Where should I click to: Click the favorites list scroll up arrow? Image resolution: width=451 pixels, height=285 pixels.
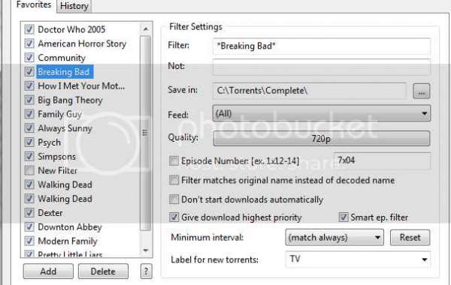tap(146, 28)
